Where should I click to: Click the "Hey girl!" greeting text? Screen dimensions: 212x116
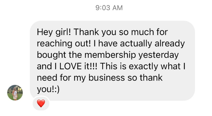(54, 32)
